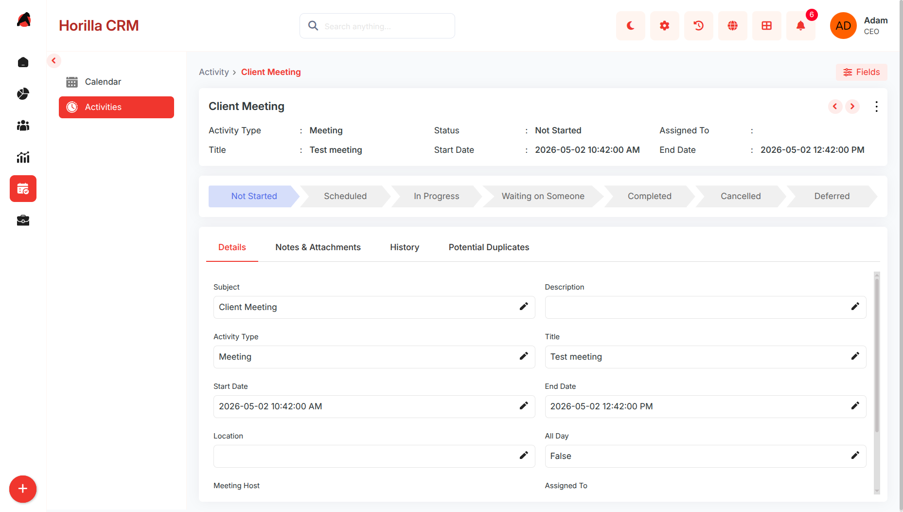Edit the Subject field with the pencil
Screen dimensions: 903x512
point(524,307)
